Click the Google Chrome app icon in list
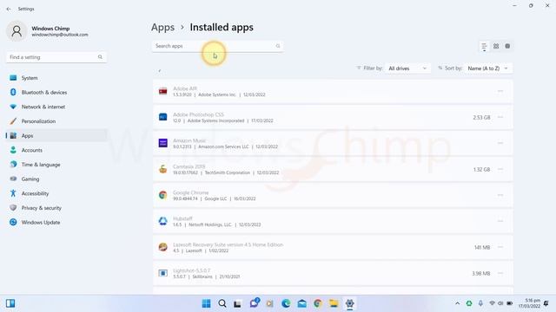 [162, 195]
